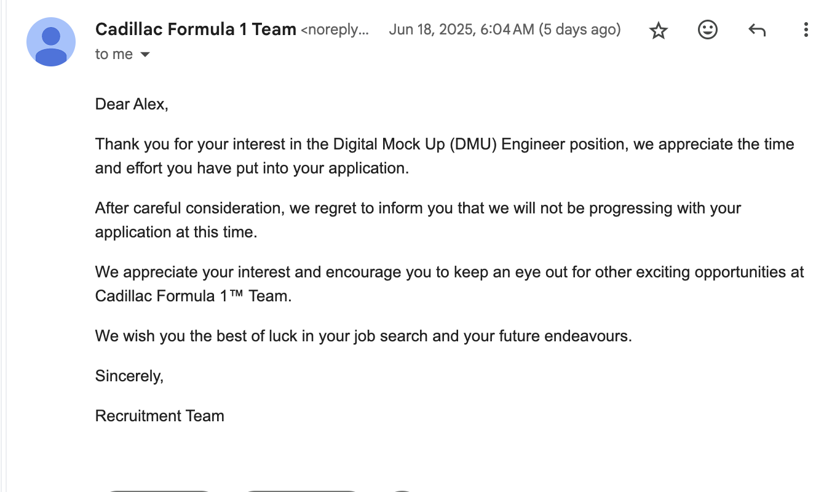Click the Jun 18, 2025 timestamp
This screenshot has height=492, width=840.
(x=461, y=30)
